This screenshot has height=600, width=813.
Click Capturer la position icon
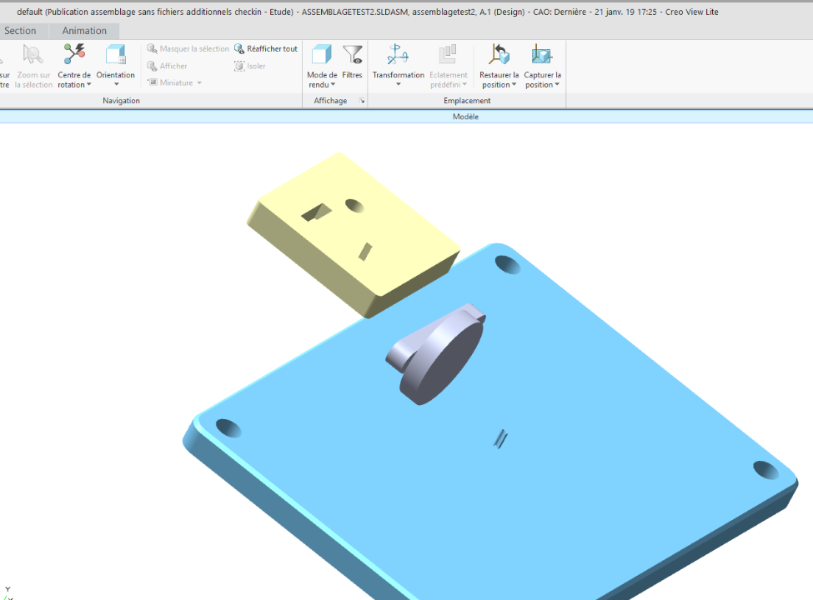click(542, 54)
